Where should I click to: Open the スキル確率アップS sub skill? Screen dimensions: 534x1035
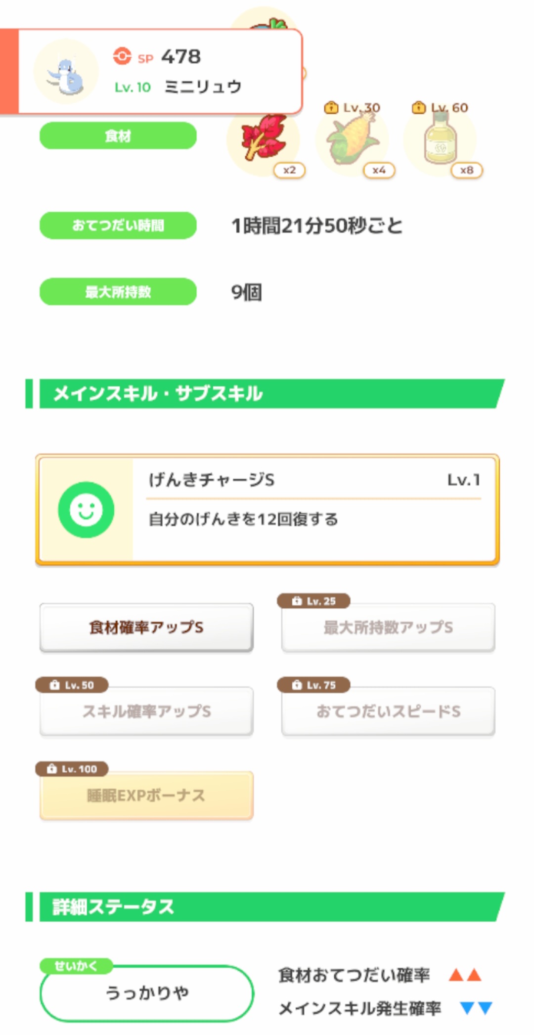[x=146, y=712]
